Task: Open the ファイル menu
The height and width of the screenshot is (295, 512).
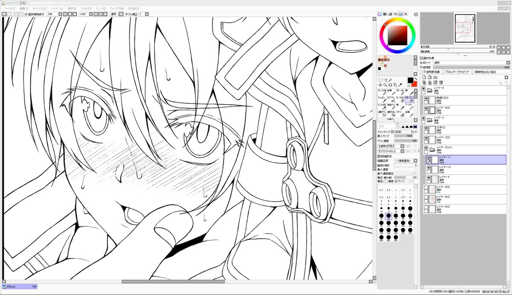Action: coord(9,9)
